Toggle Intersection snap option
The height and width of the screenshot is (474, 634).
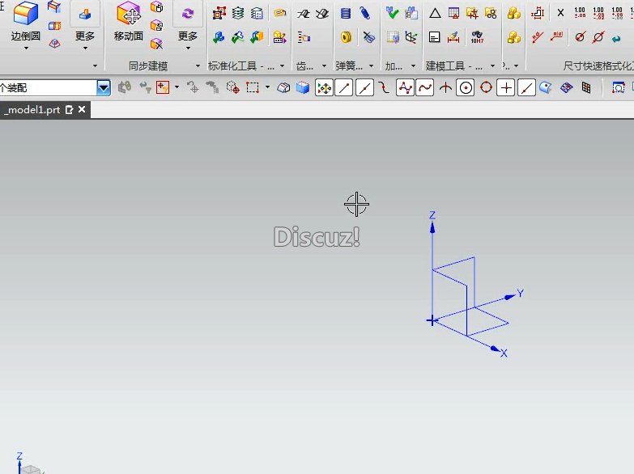(445, 87)
